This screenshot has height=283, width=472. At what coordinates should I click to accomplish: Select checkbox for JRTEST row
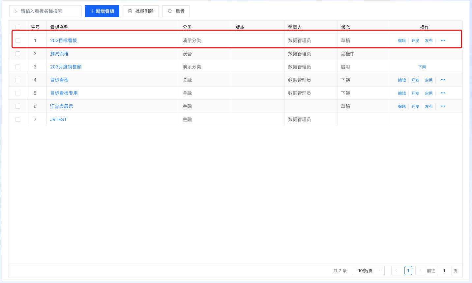pyautogui.click(x=18, y=119)
